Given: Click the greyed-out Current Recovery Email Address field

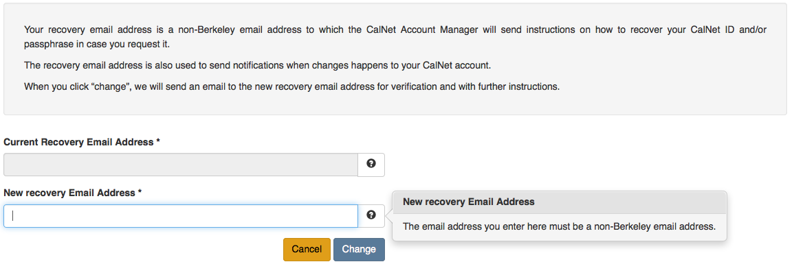Looking at the screenshot, I should point(181,165).
